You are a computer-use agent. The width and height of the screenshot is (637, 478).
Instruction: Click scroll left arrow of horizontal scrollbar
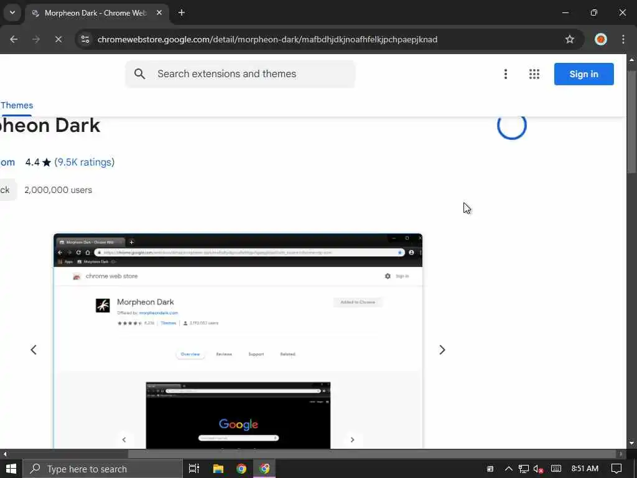pyautogui.click(x=4, y=454)
